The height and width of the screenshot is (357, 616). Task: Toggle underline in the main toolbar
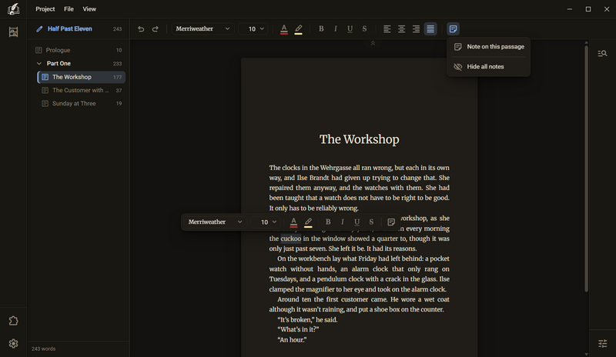[x=350, y=28]
